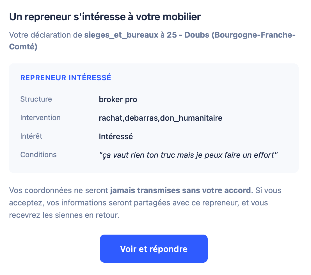Click the "Intervention" field label
Screen dimensions: 311x275
pos(40,118)
